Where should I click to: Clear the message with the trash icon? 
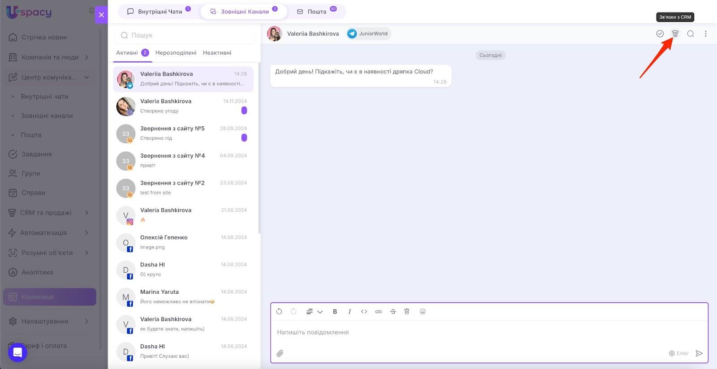click(x=407, y=312)
